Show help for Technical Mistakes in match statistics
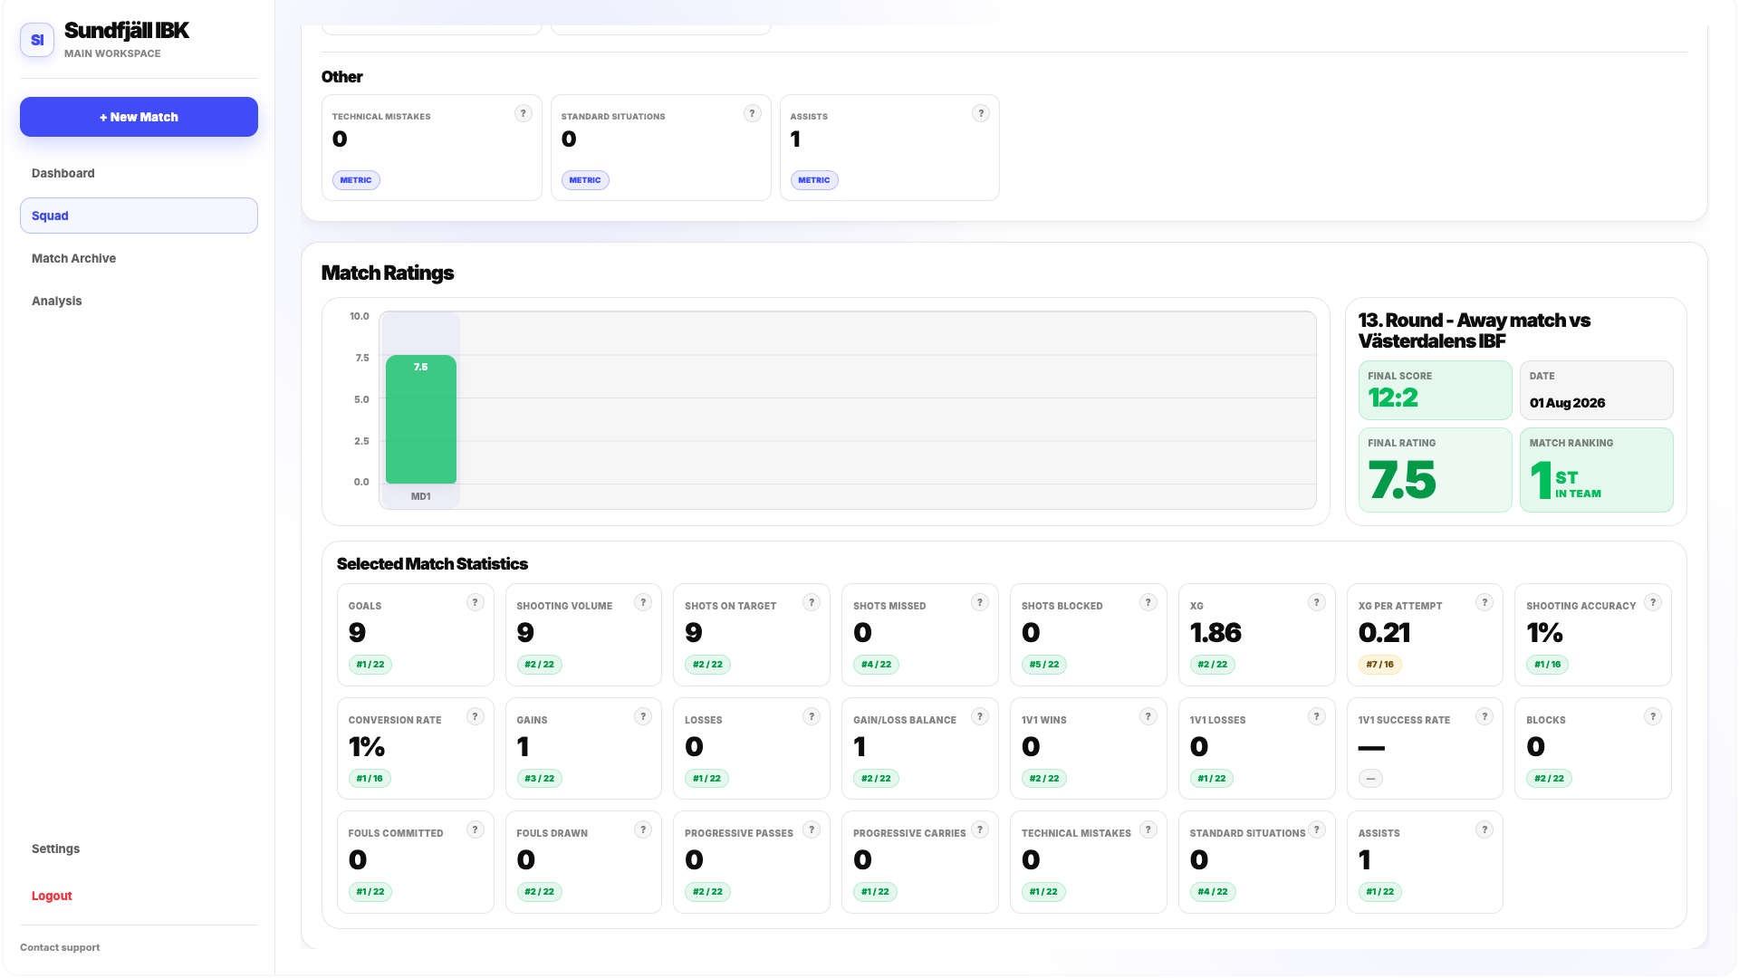This screenshot has width=1739, height=978. [1148, 829]
